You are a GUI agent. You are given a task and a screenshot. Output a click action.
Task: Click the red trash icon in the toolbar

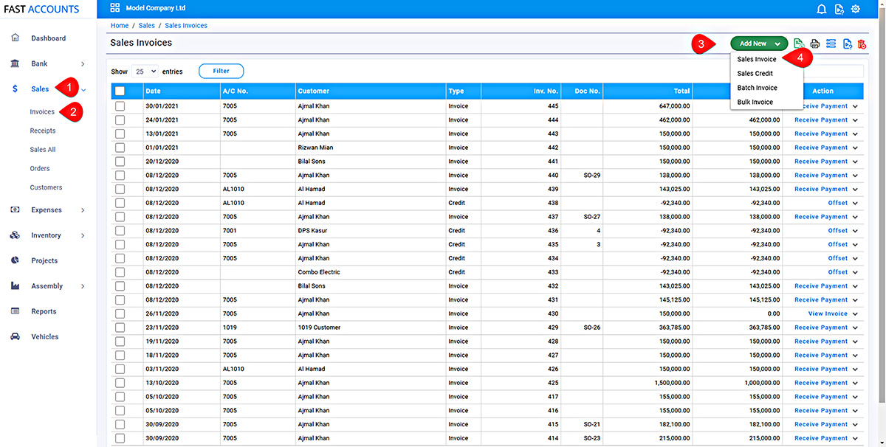862,44
